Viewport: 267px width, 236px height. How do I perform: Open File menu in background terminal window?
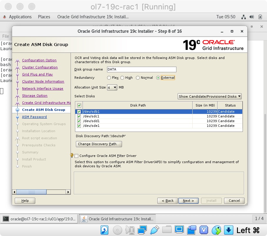[6, 36]
